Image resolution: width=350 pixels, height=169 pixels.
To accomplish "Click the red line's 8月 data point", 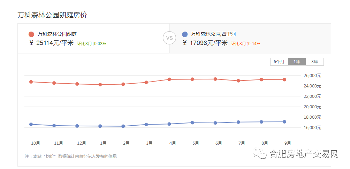I will 261,79.
